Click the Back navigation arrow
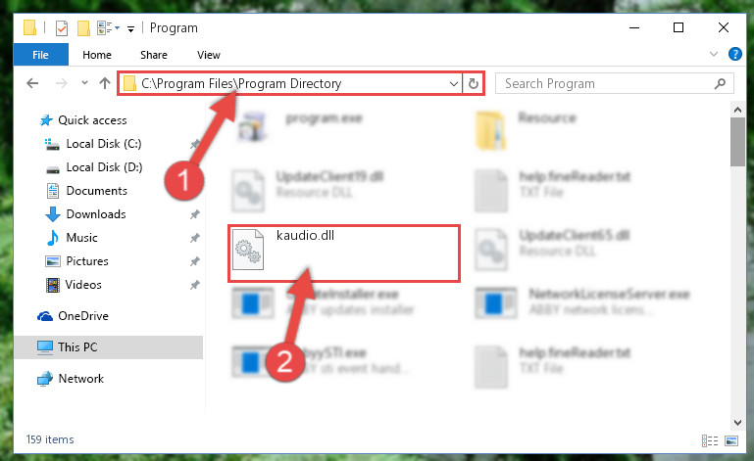The width and height of the screenshot is (754, 461). click(x=32, y=83)
